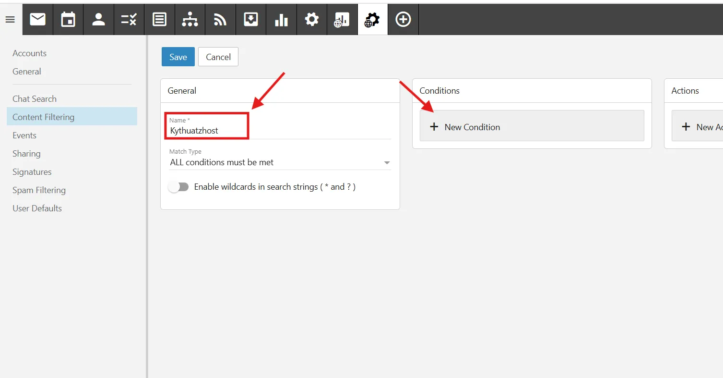Open the Calendar icon in top bar
Screen dimensions: 723x378
click(68, 19)
